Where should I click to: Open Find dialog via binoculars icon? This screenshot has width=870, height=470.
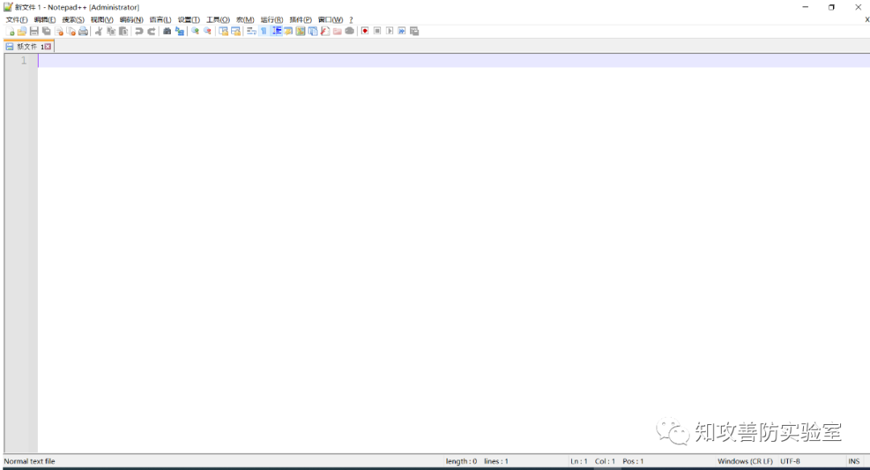(167, 31)
